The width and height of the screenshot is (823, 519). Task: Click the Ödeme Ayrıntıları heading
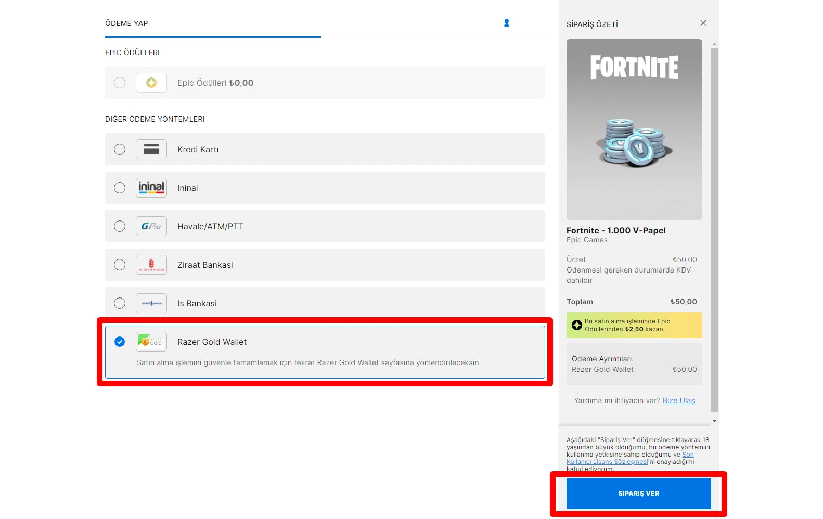[602, 359]
